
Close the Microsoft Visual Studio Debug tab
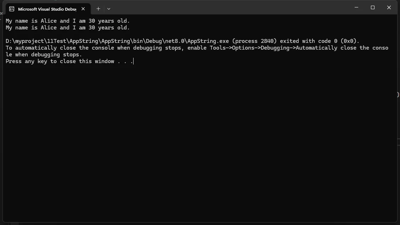click(x=83, y=9)
